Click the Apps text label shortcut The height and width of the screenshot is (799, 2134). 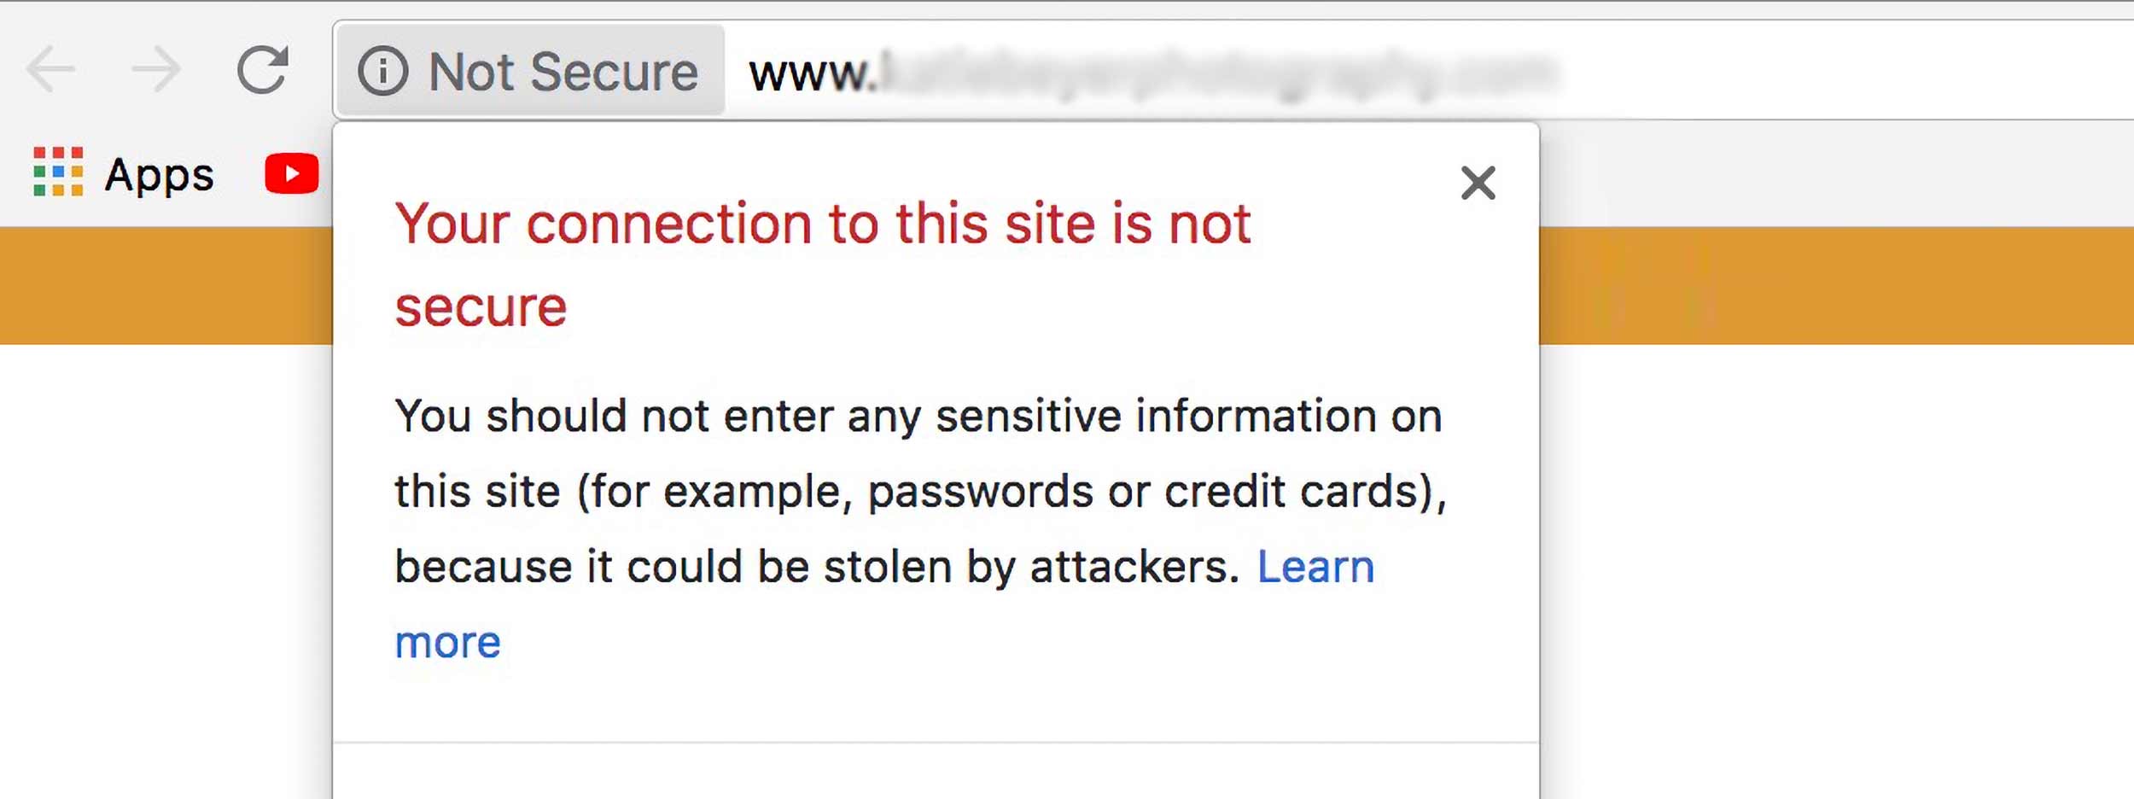click(160, 176)
